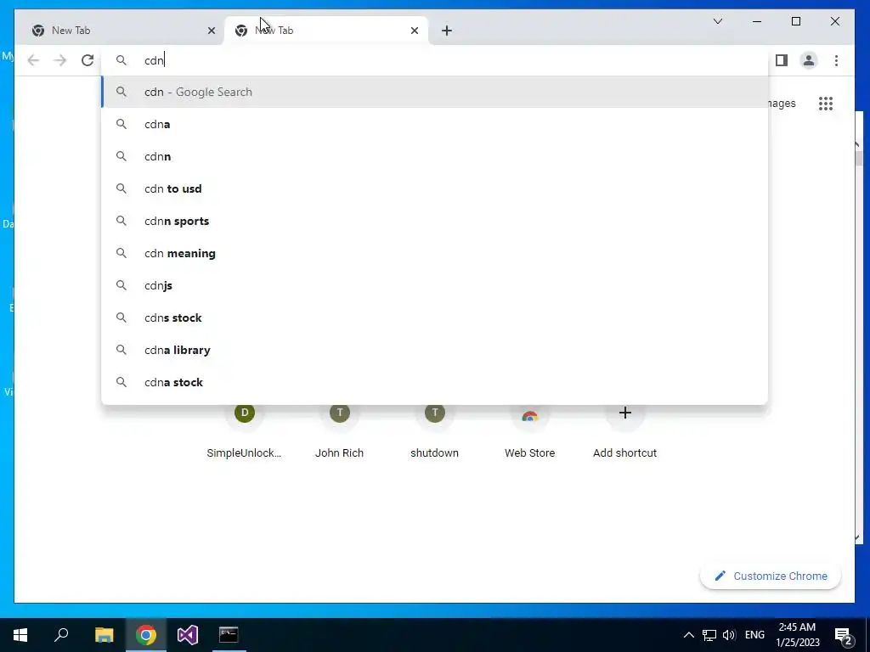Screen dimensions: 870x652
Task: Choose the 'cdnn' suggestion
Action: (x=434, y=156)
